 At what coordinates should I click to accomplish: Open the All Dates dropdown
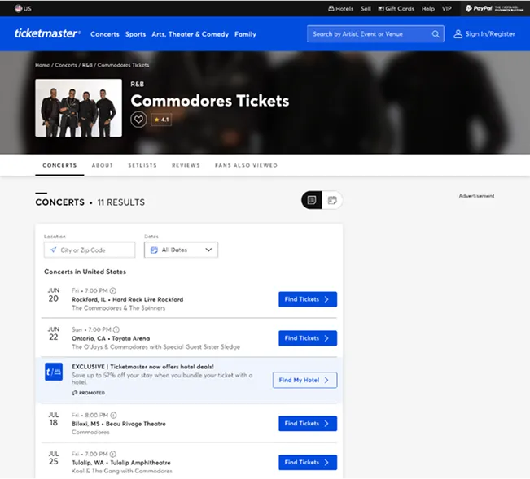tap(181, 250)
